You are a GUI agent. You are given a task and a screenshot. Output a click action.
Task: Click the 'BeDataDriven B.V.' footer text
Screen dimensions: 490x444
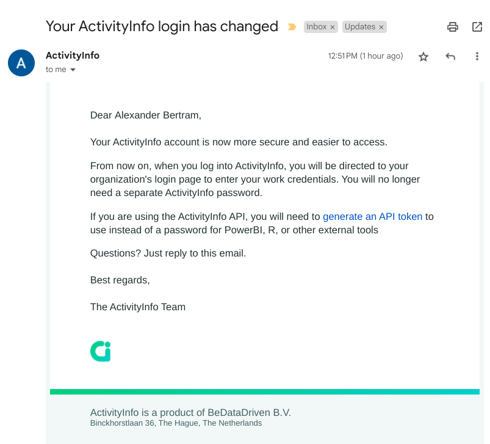point(249,412)
